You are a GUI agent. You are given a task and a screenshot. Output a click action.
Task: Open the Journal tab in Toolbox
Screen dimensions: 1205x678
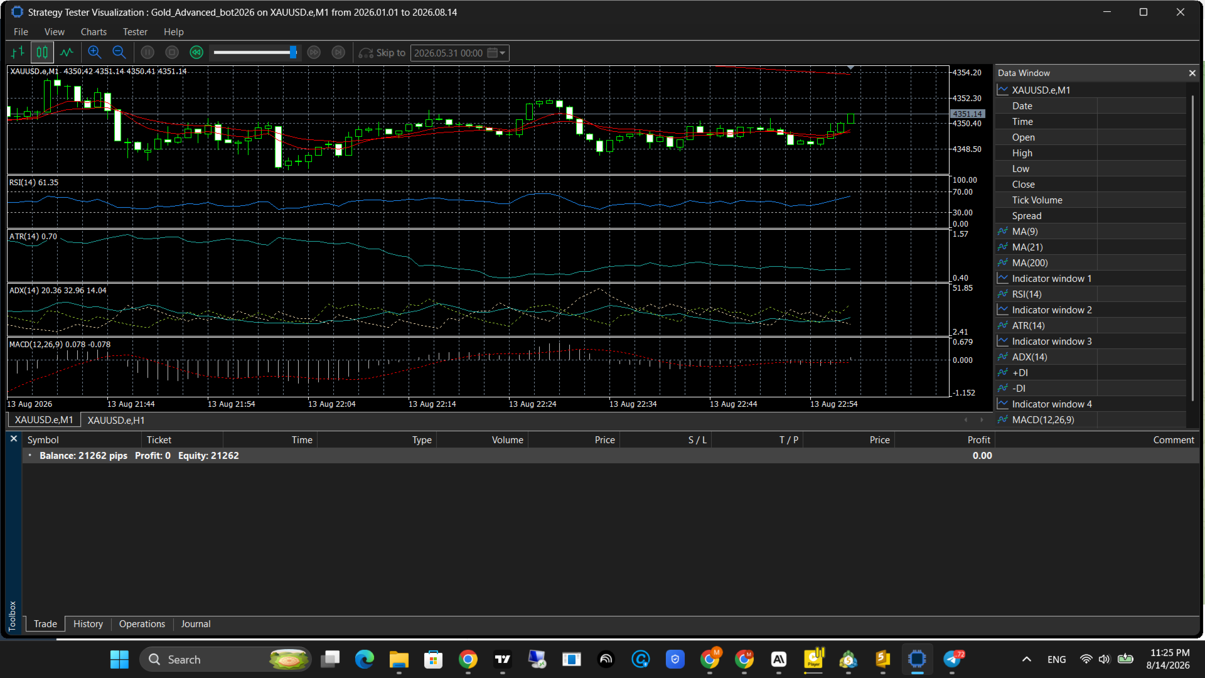(196, 624)
